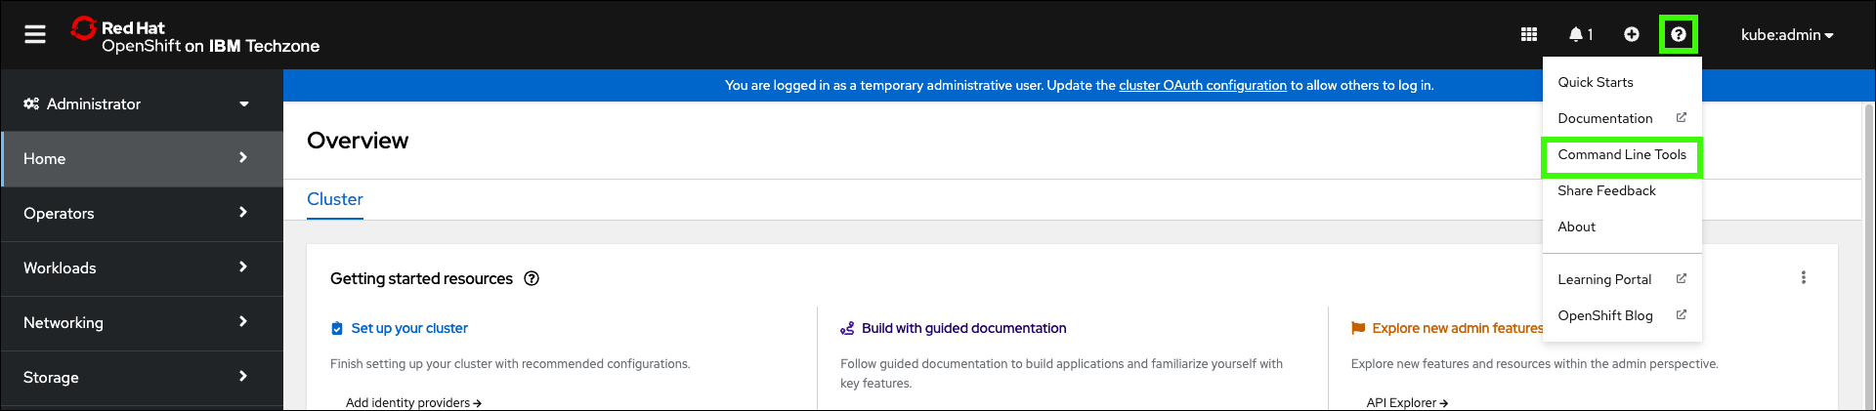Image resolution: width=1876 pixels, height=411 pixels.
Task: Choose About in the help menu
Action: [1576, 226]
